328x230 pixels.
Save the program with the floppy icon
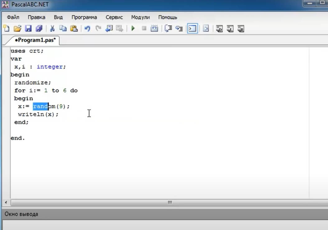(x=28, y=29)
